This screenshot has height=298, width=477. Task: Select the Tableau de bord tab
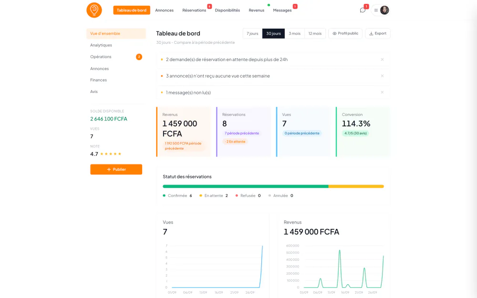(x=132, y=10)
